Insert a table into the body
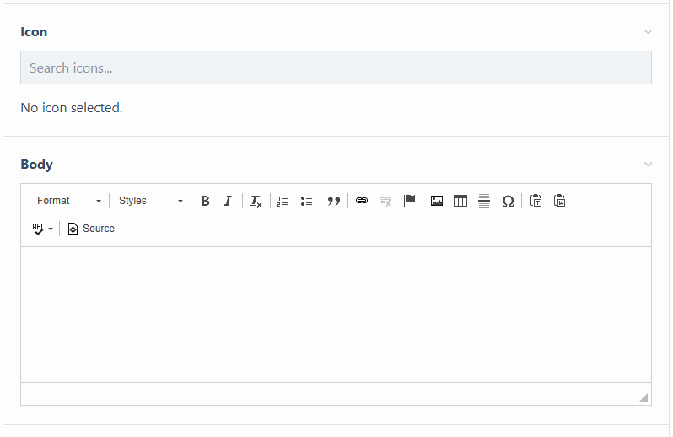 point(460,201)
